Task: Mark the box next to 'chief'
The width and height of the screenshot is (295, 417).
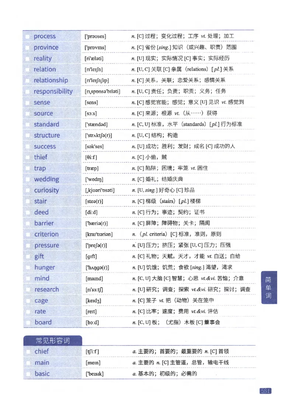Action: tap(29, 351)
